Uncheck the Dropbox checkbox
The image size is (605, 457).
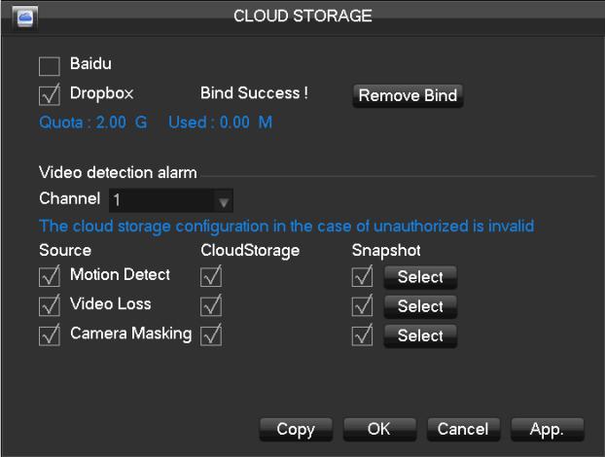click(x=50, y=95)
